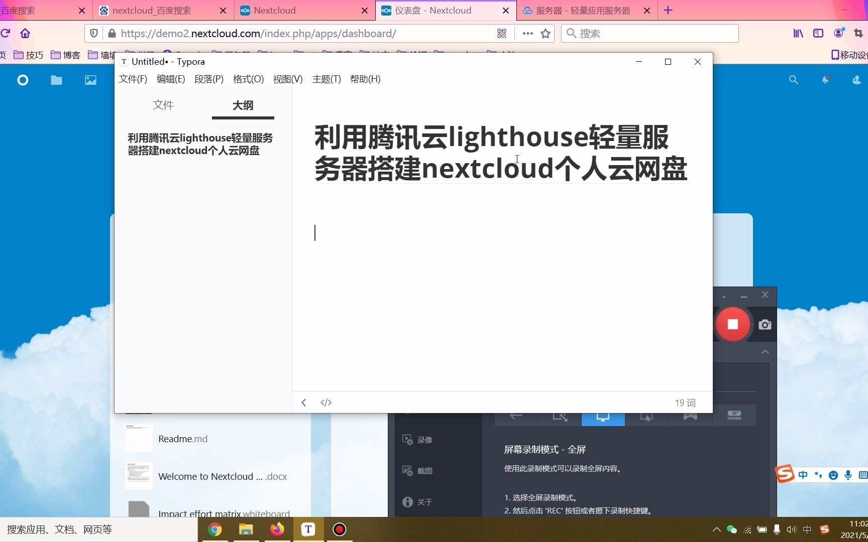Image resolution: width=868 pixels, height=542 pixels.
Task: Open the 关于 page in the recorder
Action: (417, 502)
